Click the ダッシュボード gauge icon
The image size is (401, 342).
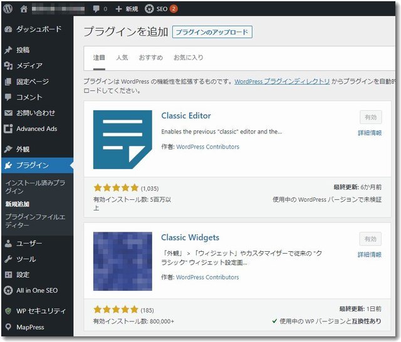tap(8, 29)
